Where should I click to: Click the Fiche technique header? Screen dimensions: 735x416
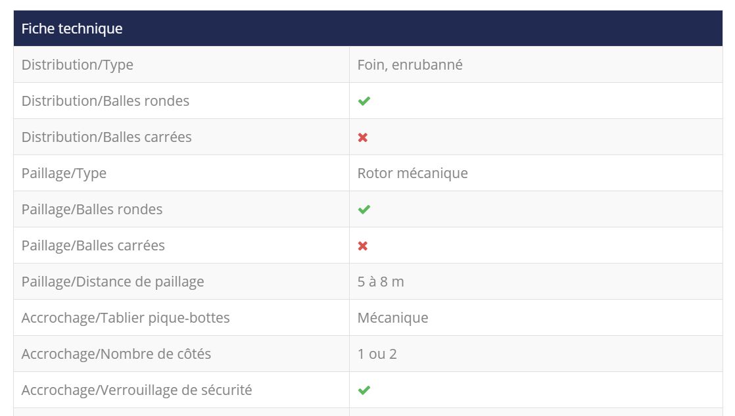click(72, 29)
